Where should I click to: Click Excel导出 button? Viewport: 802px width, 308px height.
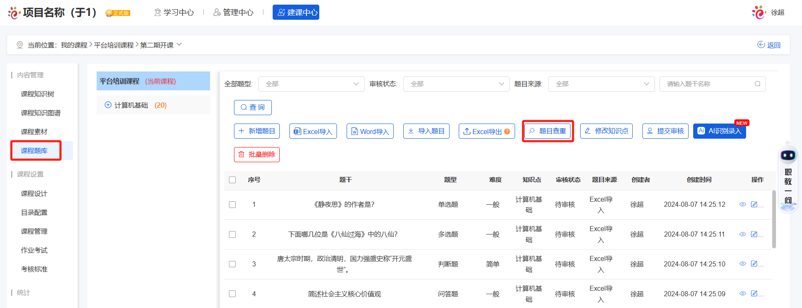[487, 131]
